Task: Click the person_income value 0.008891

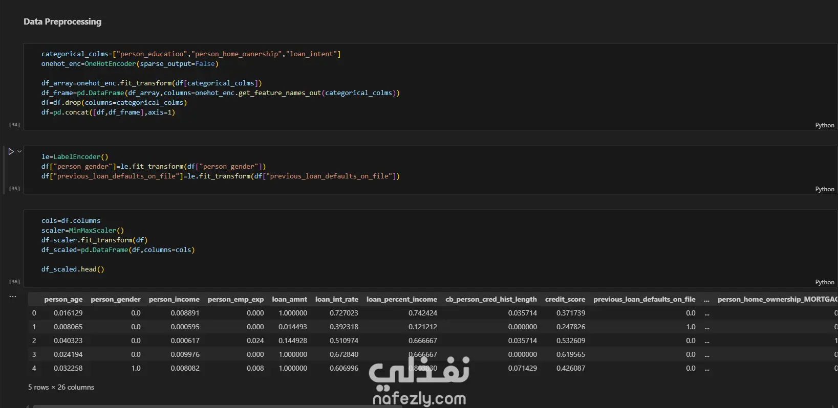Action: [x=185, y=313]
